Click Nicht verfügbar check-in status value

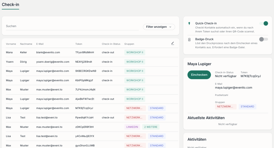(x=226, y=76)
